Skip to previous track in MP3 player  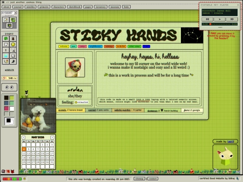(207, 19)
